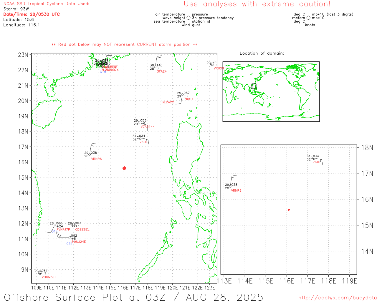This screenshot has height=301, width=377.
Task: Select the 5WUJ24E station label
Action: click(x=79, y=242)
